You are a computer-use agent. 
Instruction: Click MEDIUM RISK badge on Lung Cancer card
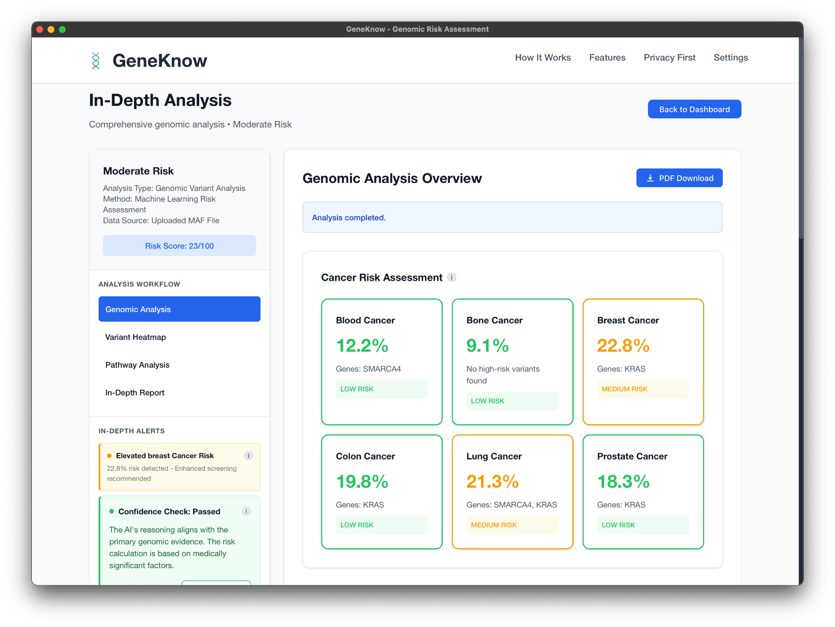[x=512, y=525]
